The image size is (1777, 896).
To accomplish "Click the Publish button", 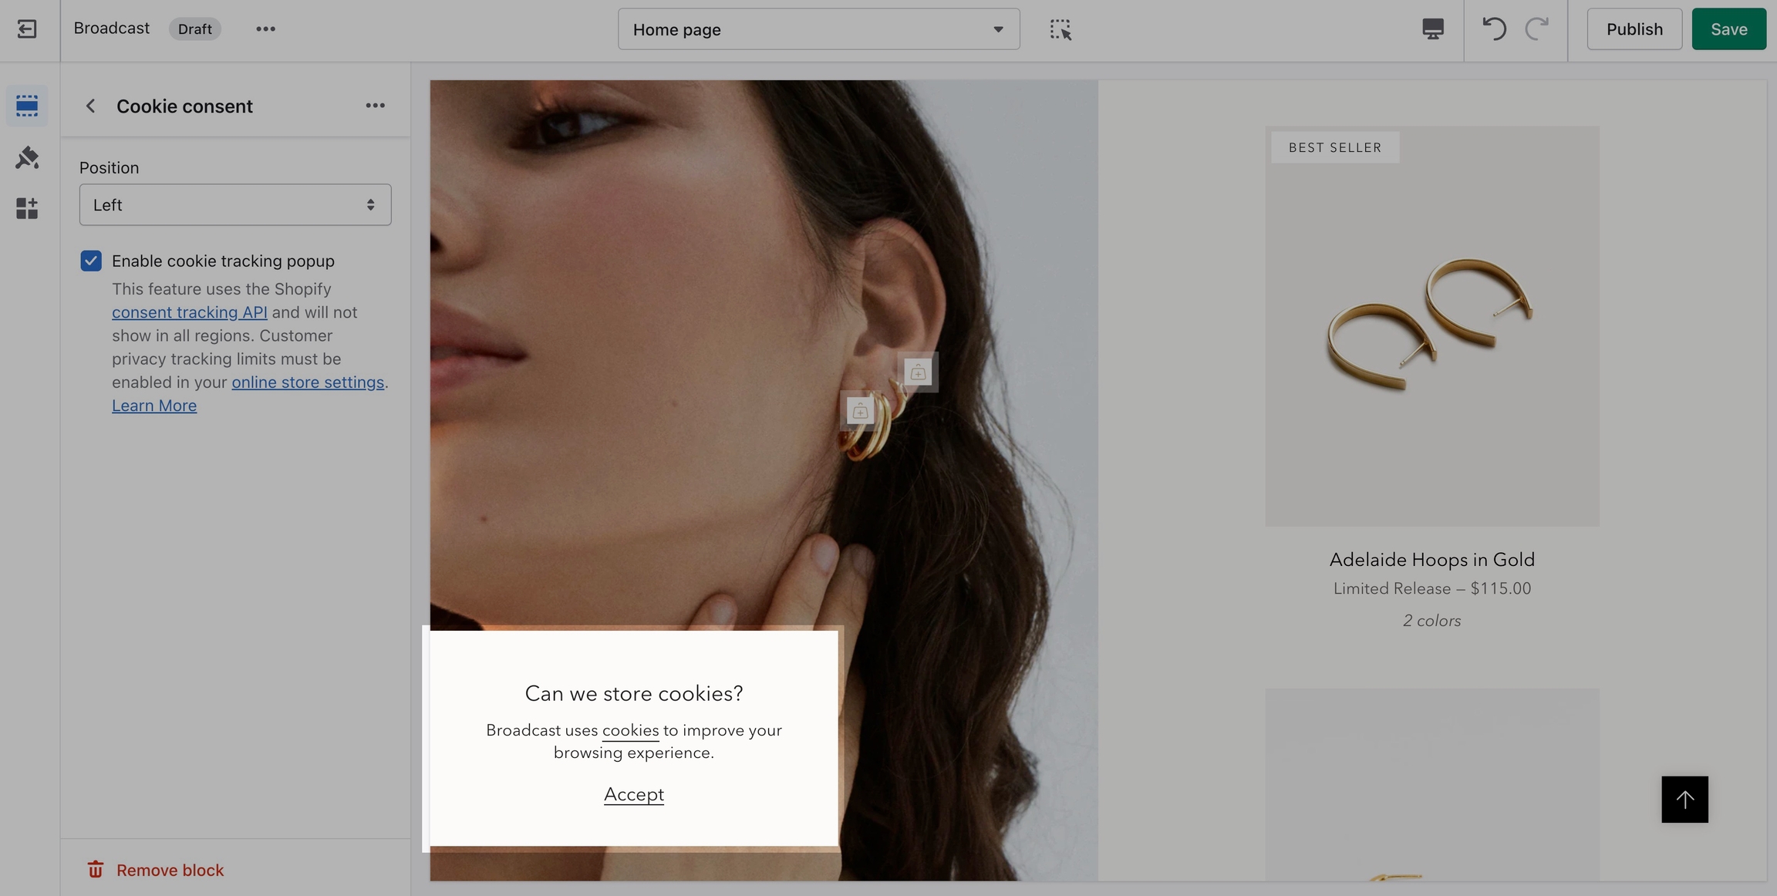I will click(x=1634, y=29).
